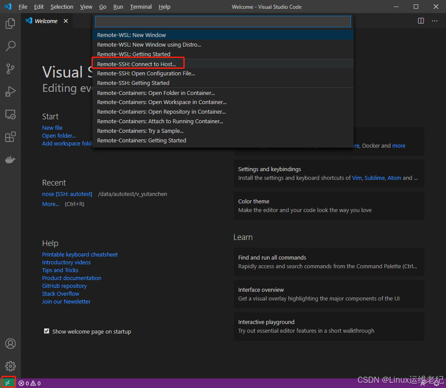This screenshot has height=388, width=446.
Task: Open the Docker view in activity bar
Action: coord(10,159)
